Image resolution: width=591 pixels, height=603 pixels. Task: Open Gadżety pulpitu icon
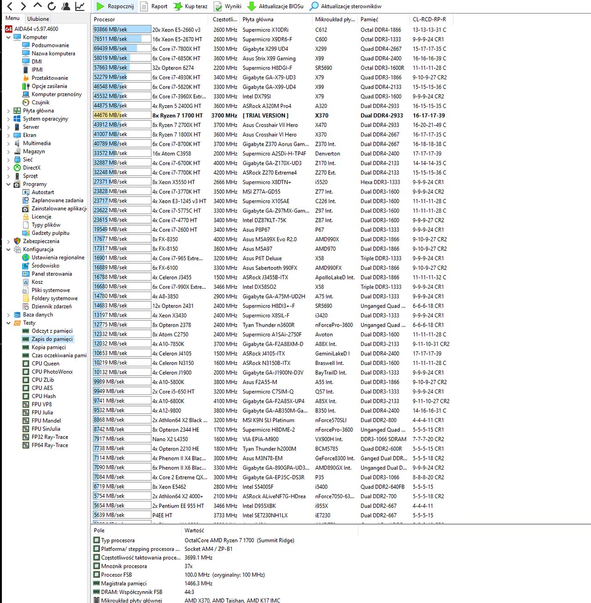[26, 233]
